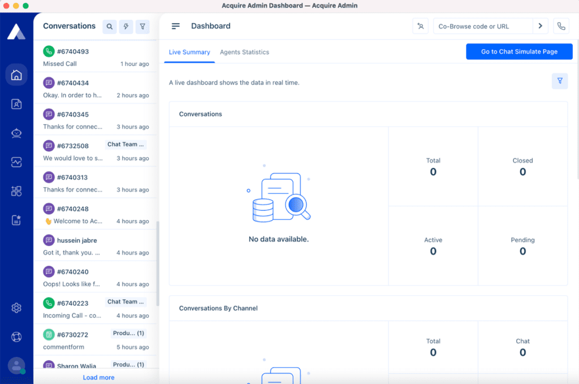Filter the Conversations list
579x384 pixels.
[142, 27]
